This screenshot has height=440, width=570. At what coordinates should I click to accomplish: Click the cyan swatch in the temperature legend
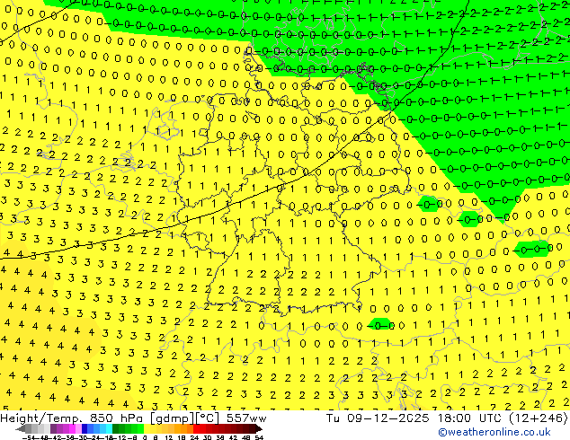[110, 429]
